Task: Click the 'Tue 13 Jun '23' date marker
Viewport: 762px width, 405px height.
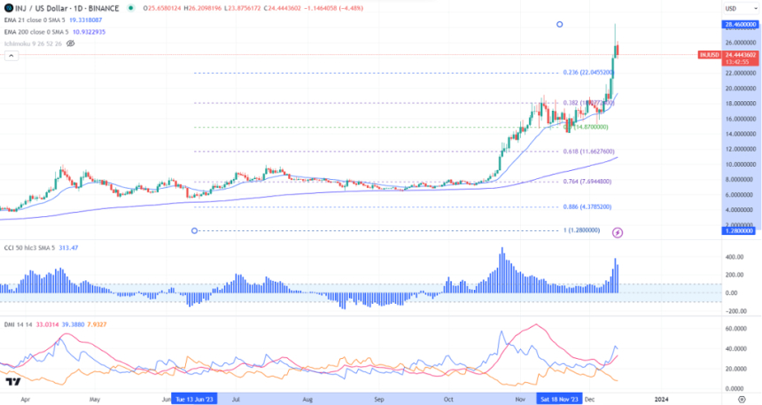Action: (x=197, y=400)
